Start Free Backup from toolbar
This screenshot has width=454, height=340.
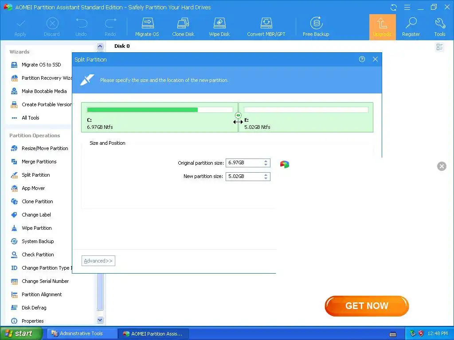point(316,27)
